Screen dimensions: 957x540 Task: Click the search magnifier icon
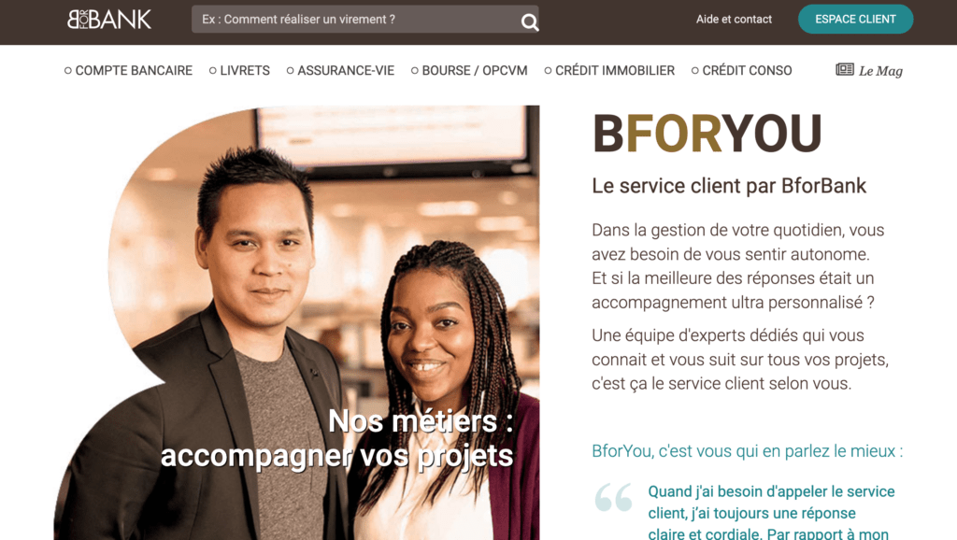pos(529,22)
